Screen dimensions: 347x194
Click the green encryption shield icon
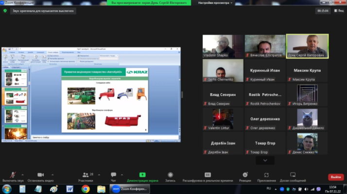tap(5, 11)
